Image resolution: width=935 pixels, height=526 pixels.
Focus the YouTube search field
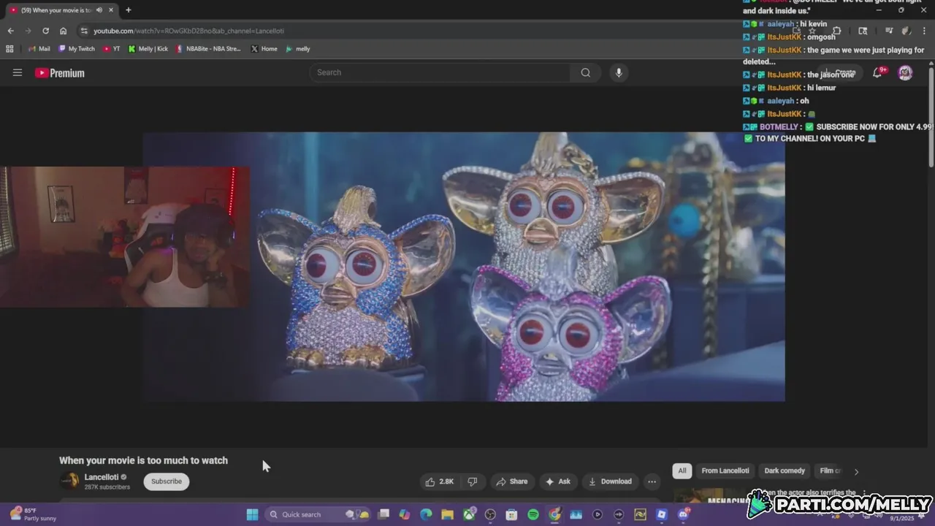440,72
